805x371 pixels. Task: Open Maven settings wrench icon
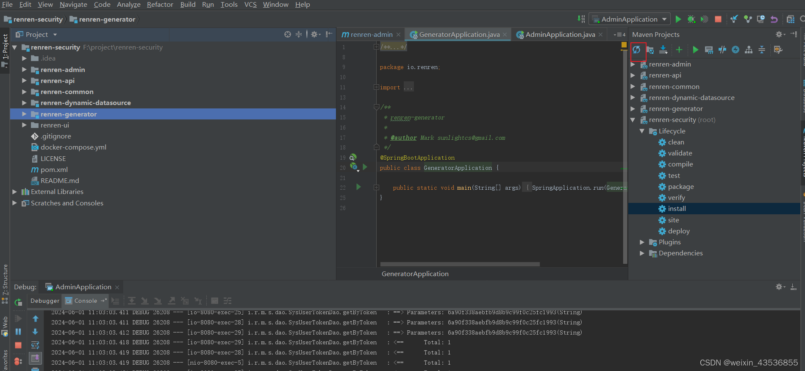(x=778, y=50)
